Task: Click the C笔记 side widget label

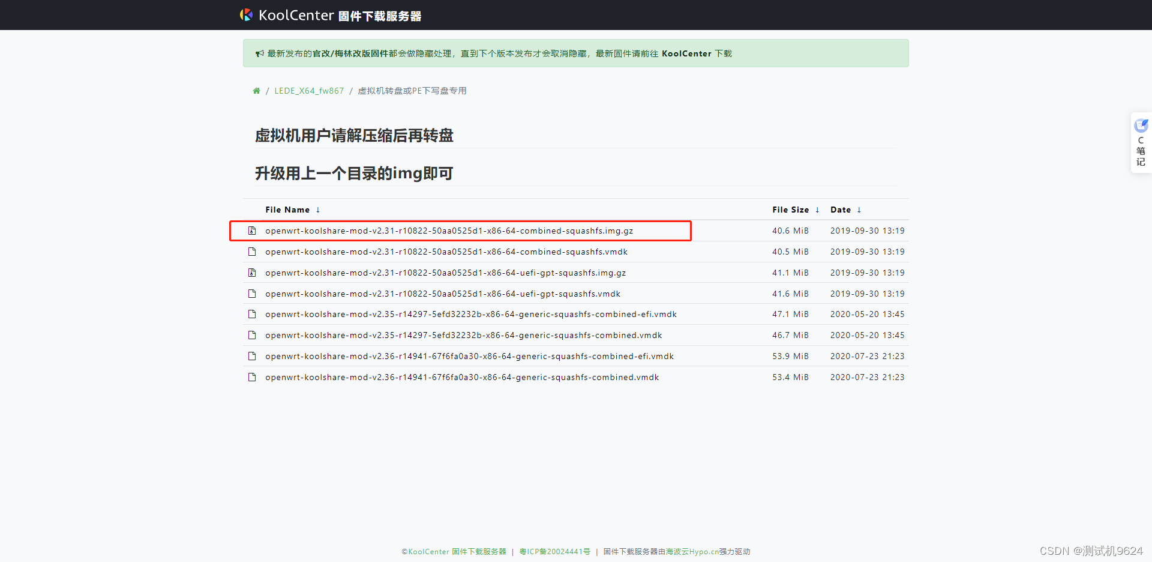Action: click(x=1141, y=151)
